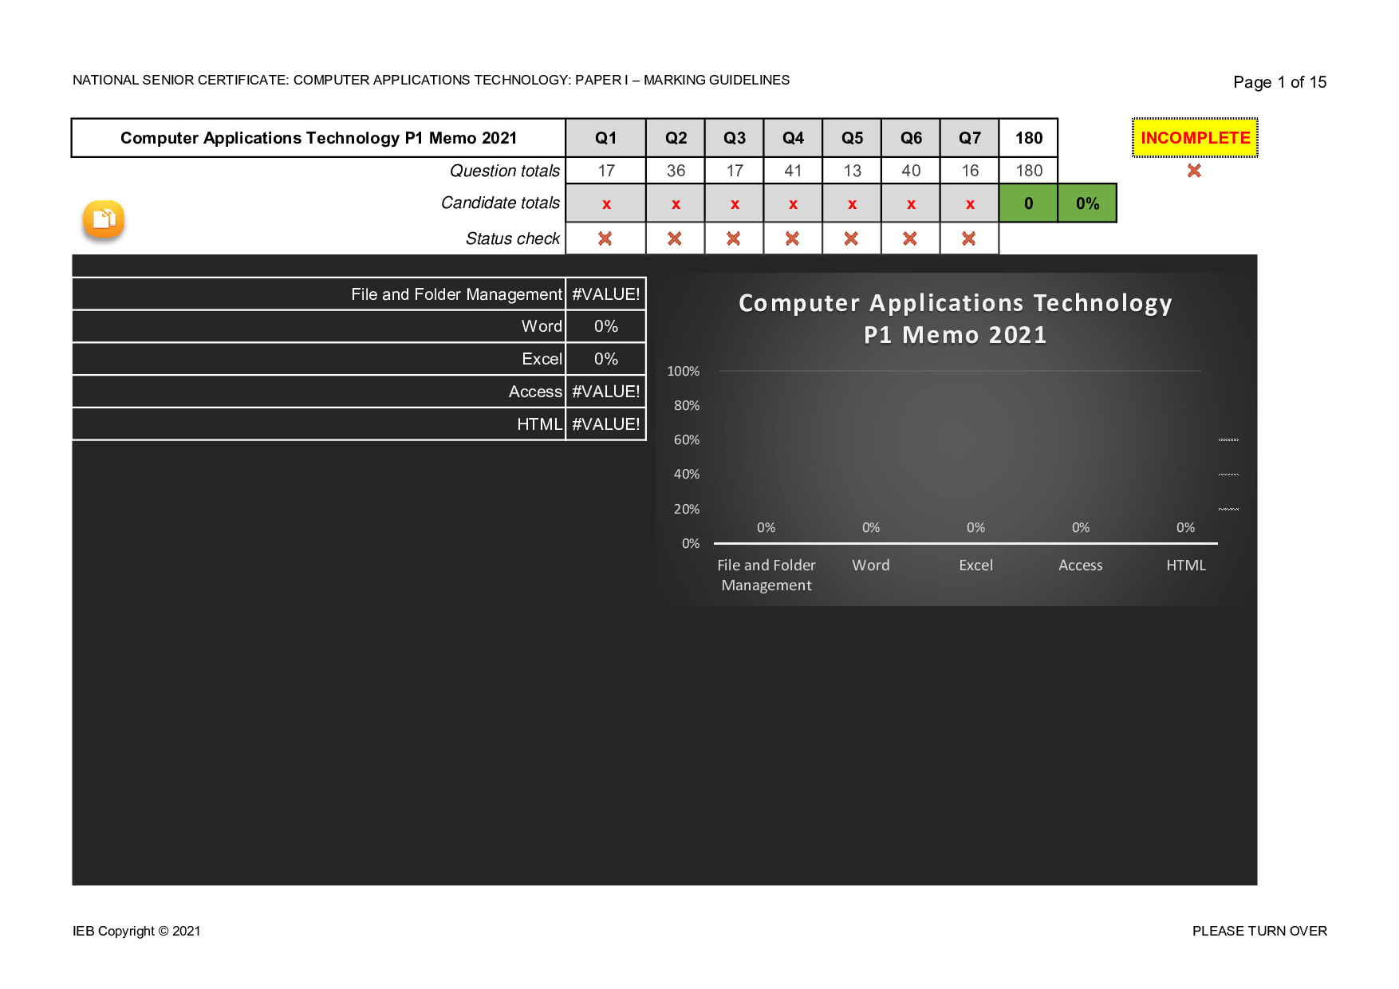Click the memo title cell in table

[x=319, y=138]
